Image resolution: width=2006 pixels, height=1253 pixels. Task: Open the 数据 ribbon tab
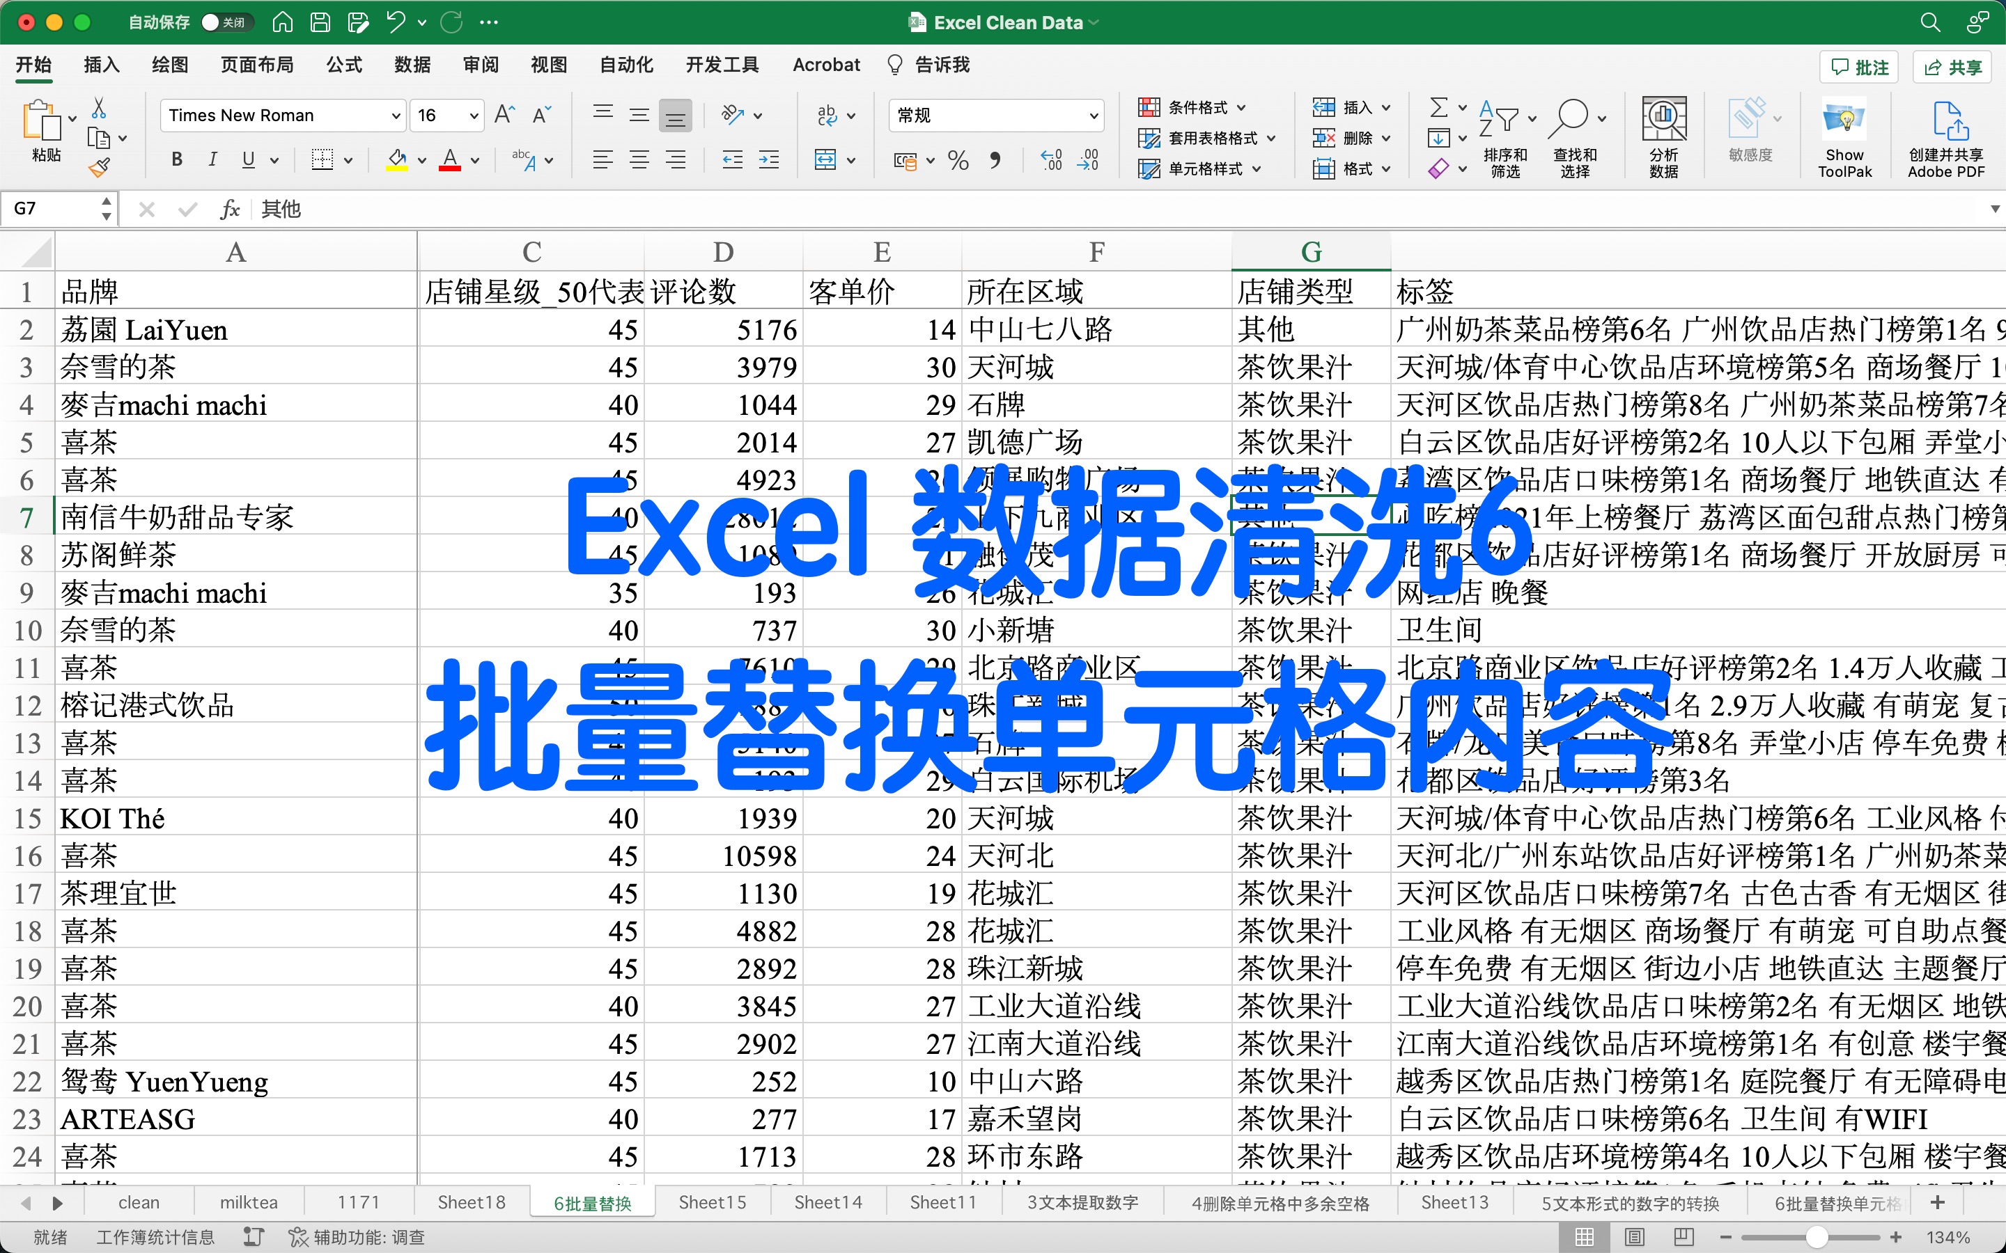point(412,65)
